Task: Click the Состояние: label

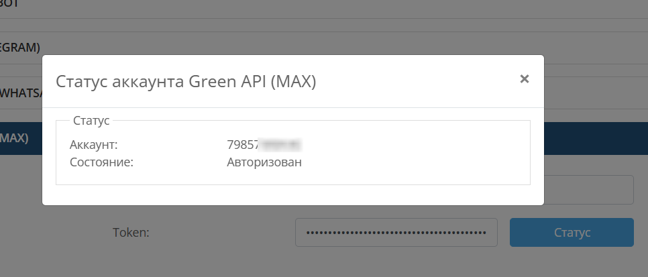Action: coord(102,162)
